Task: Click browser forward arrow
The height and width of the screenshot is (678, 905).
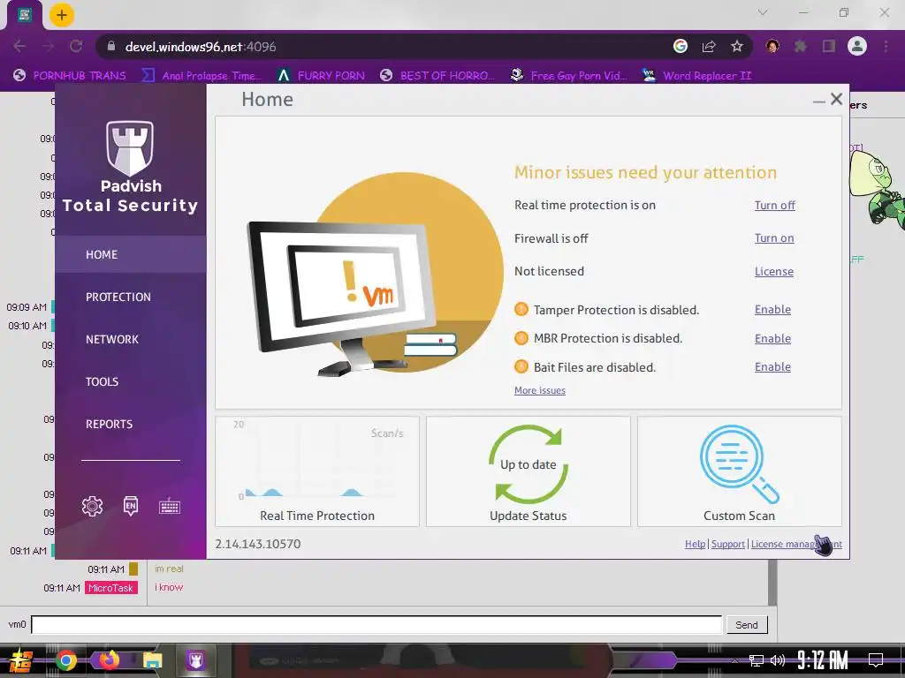Action: (x=48, y=46)
